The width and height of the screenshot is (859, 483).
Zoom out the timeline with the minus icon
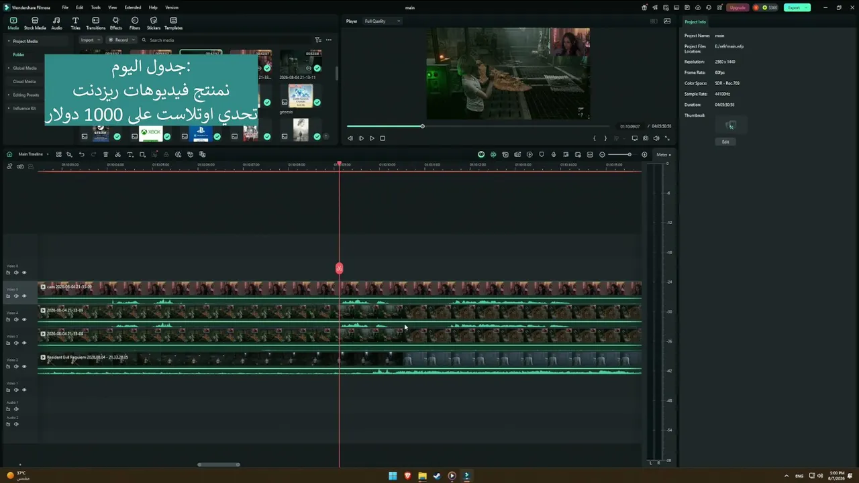(602, 154)
